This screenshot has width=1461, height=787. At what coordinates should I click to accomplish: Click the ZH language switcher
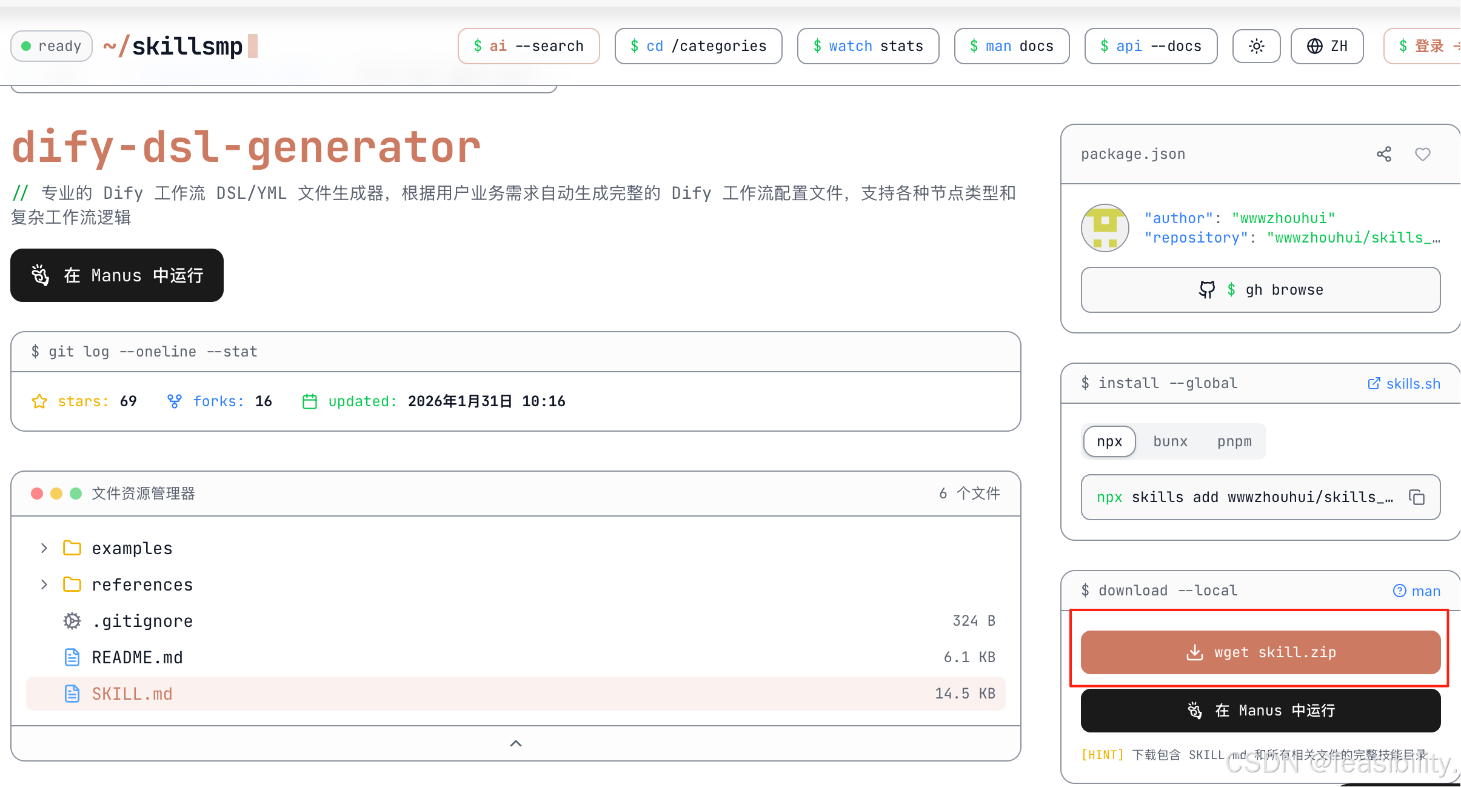tap(1327, 46)
